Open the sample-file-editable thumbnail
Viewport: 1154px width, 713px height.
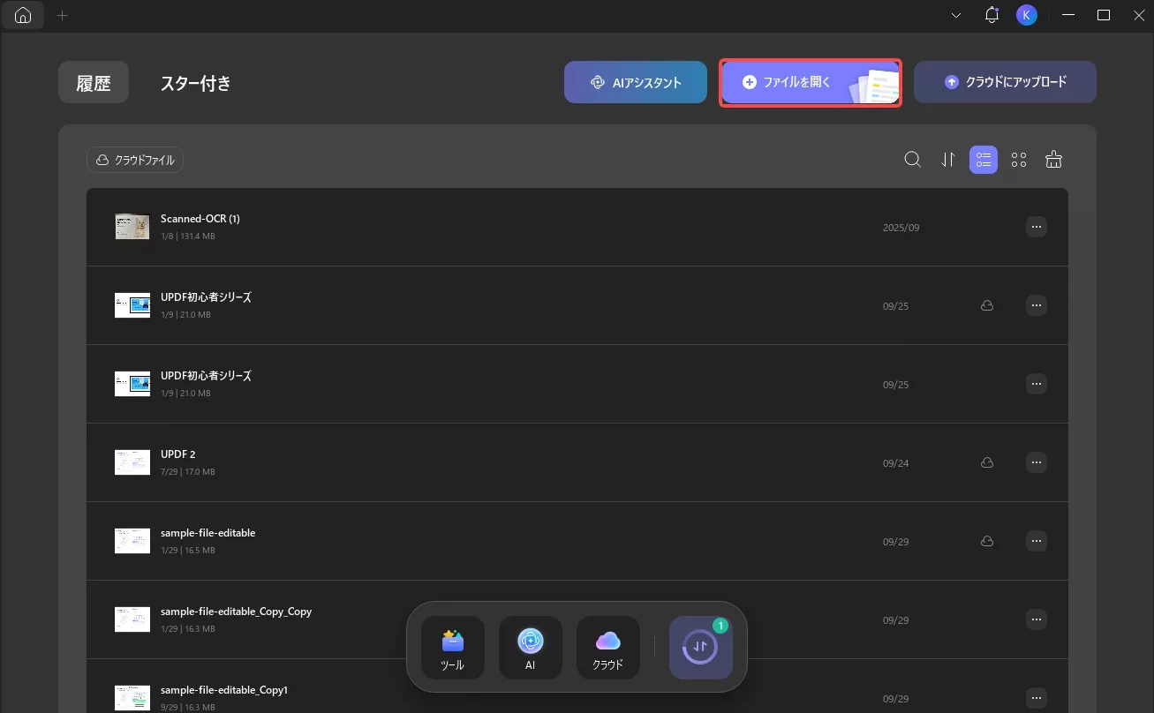[132, 541]
